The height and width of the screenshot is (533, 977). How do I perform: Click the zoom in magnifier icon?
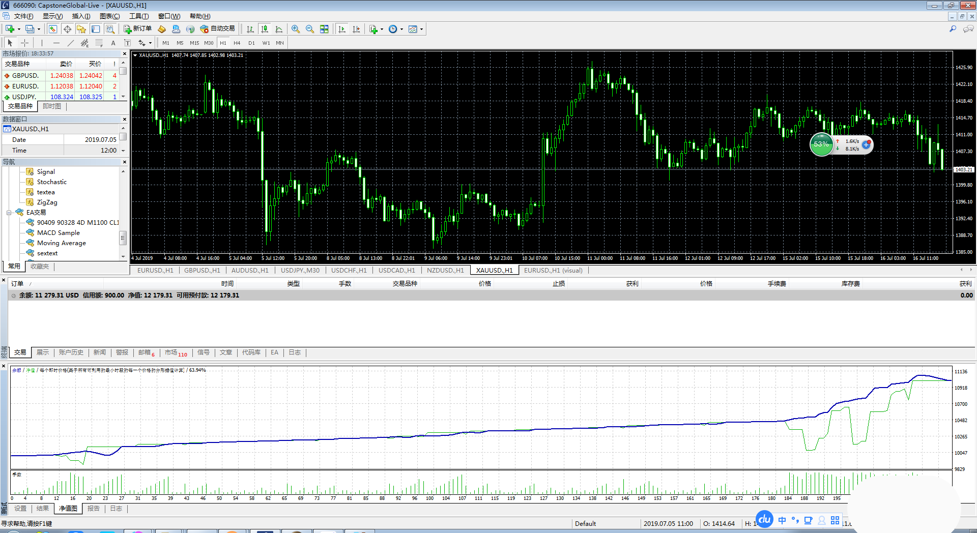[x=296, y=29]
